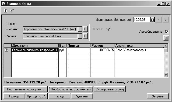
Task: Click Подбор по плат. документам button
Action: (71, 89)
